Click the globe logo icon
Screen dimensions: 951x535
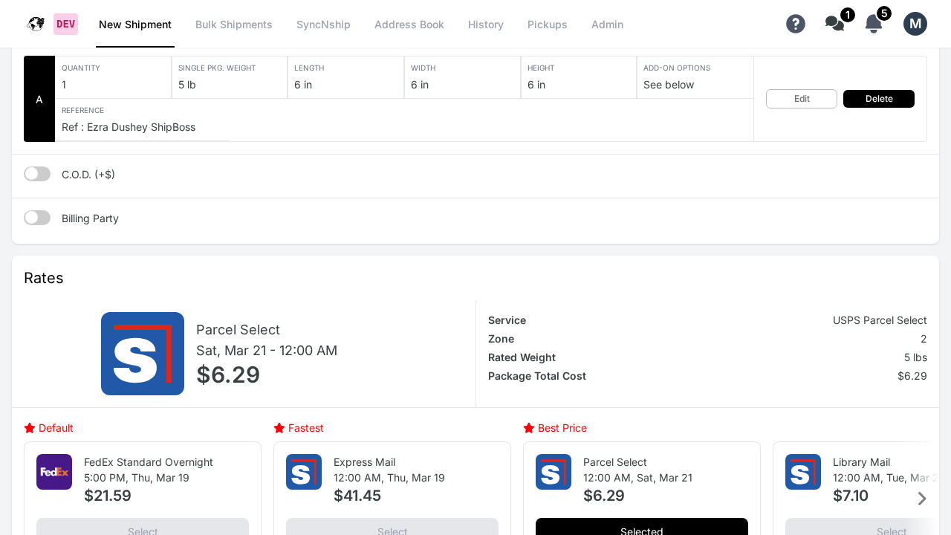(35, 23)
